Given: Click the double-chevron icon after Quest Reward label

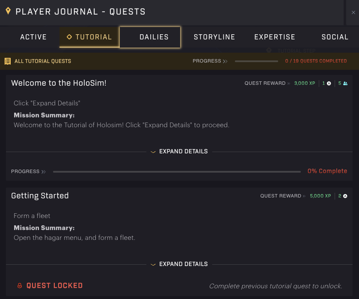Looking at the screenshot, I should point(289,84).
